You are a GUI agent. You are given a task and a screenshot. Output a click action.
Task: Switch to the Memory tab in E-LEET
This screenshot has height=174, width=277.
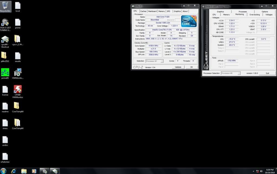pos(226,15)
